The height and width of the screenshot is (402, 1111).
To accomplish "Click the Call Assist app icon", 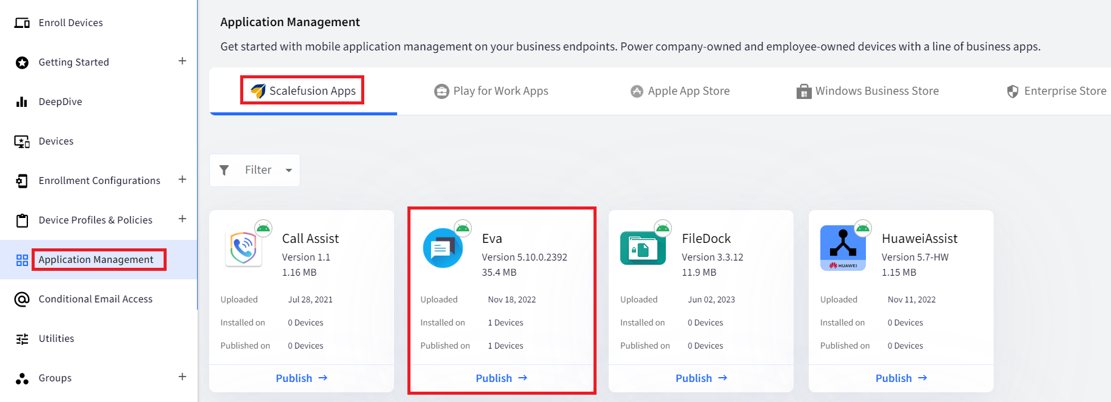I will (243, 248).
